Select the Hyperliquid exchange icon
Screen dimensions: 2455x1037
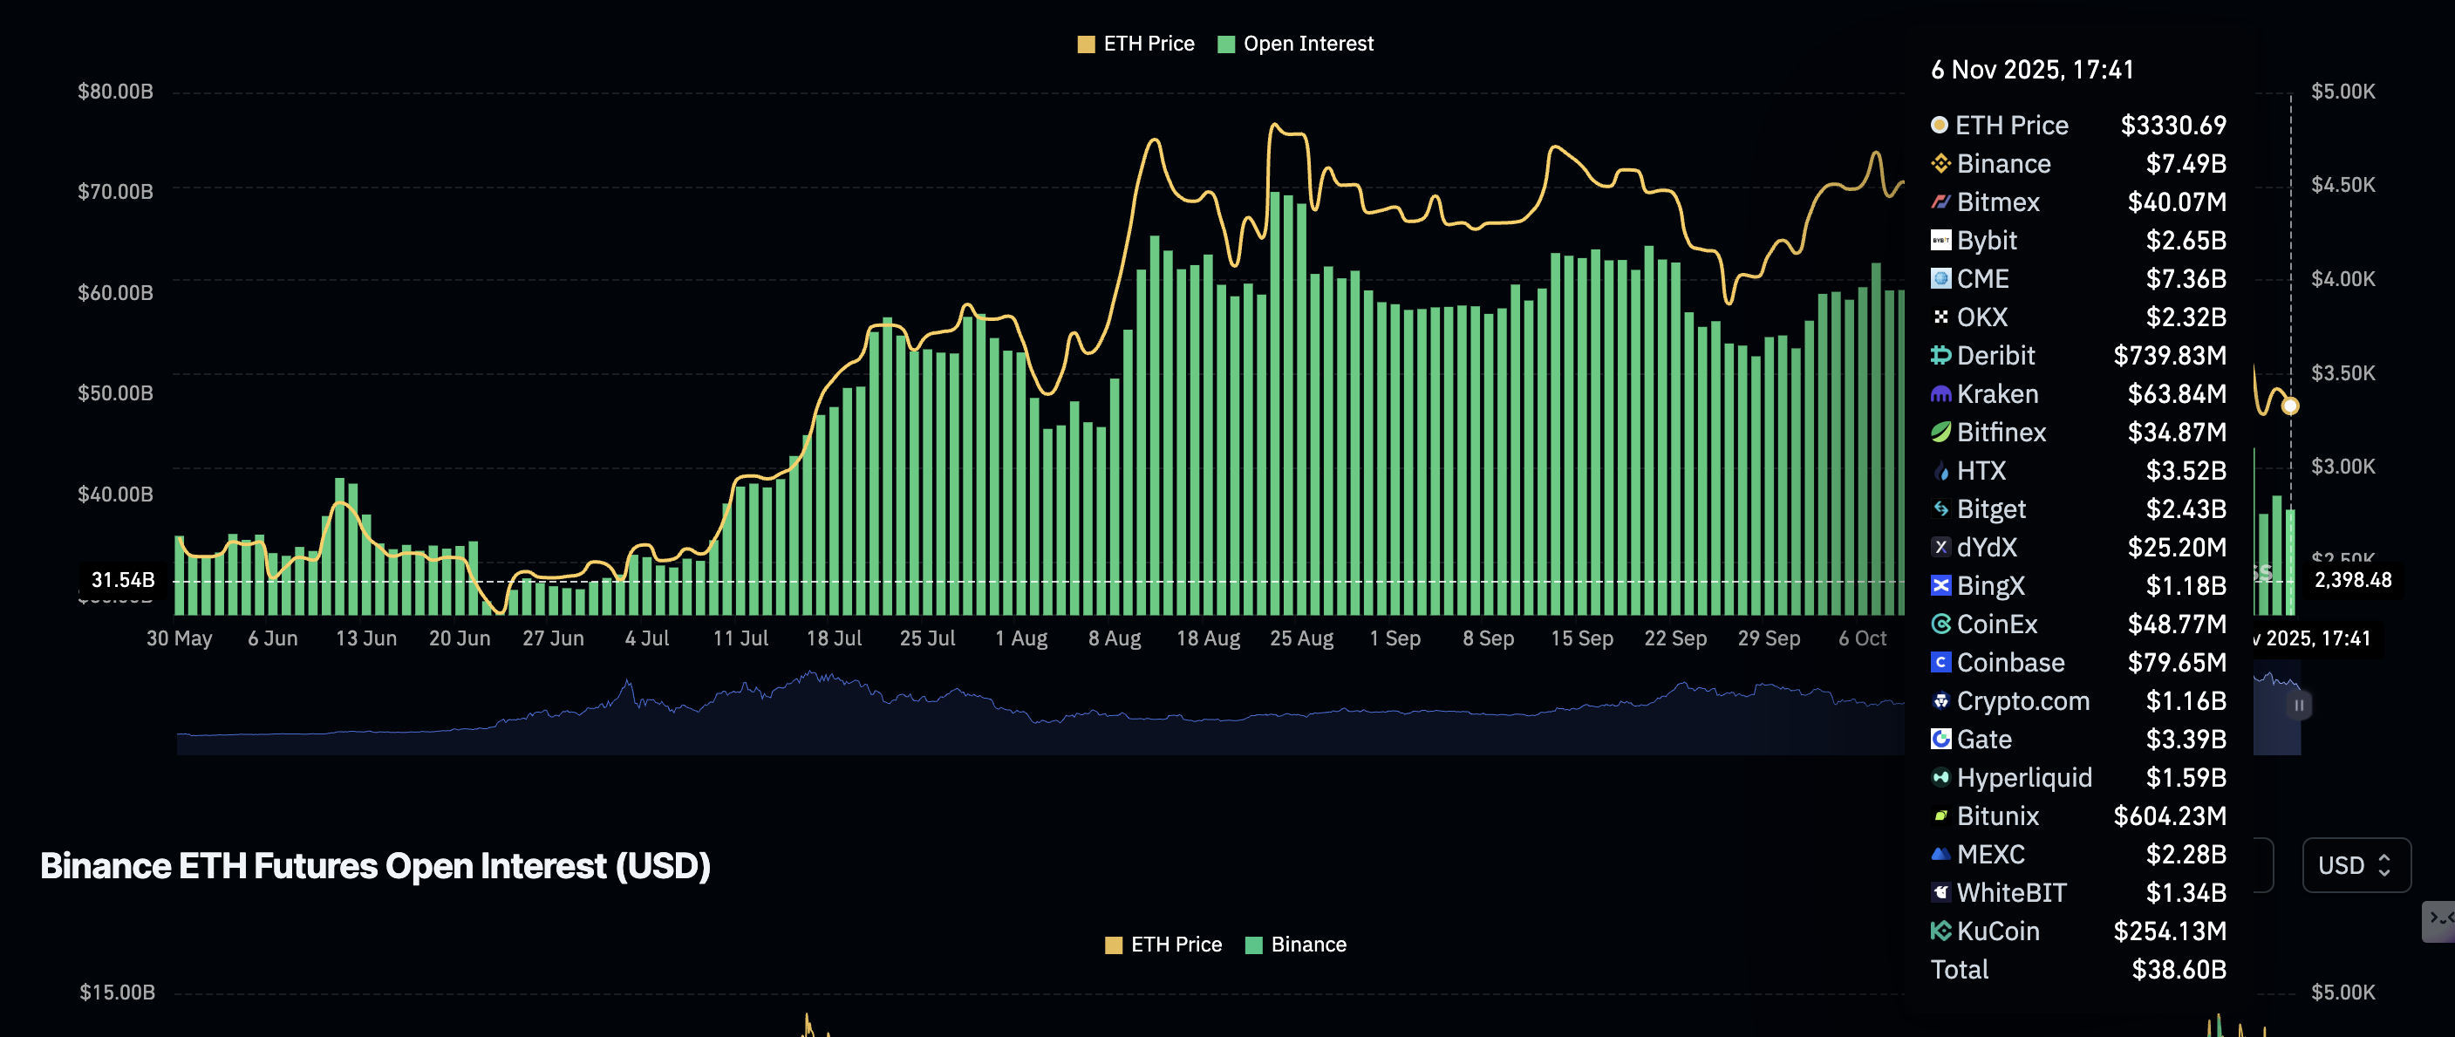(x=1940, y=777)
